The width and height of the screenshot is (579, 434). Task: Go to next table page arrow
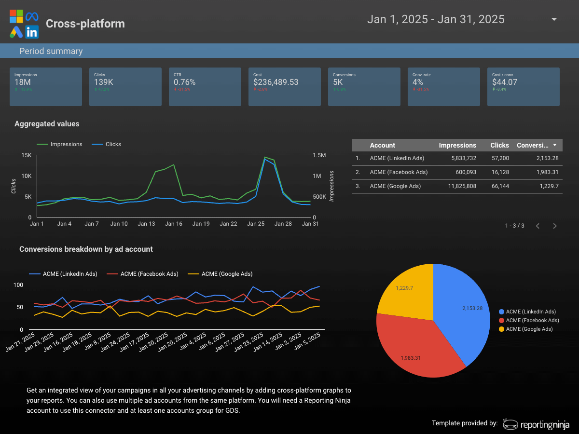click(555, 226)
